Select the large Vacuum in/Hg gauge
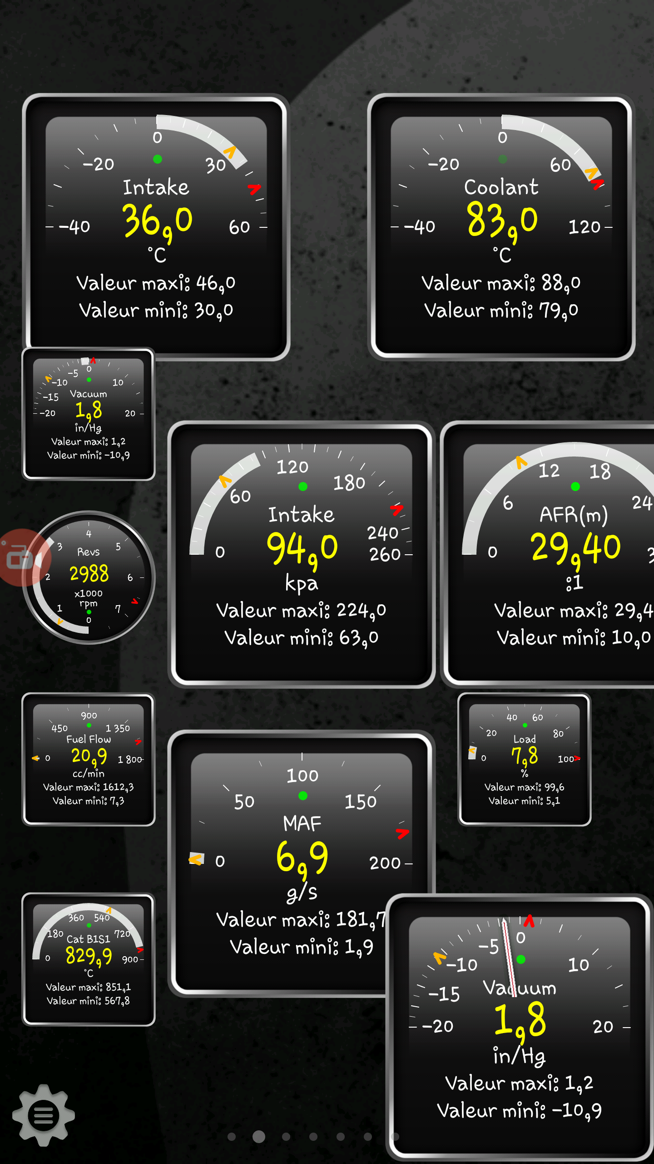This screenshot has height=1164, width=654. point(519,1037)
